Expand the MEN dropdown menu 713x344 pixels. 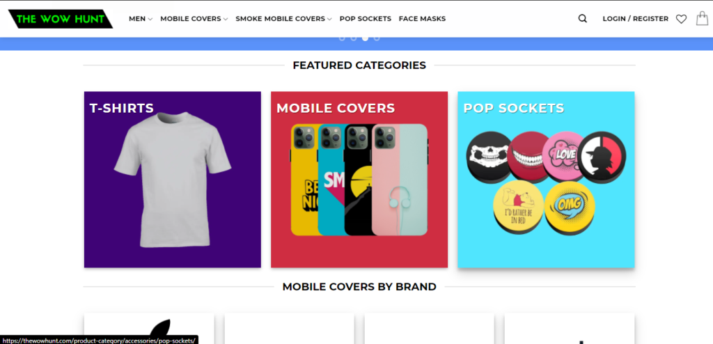pyautogui.click(x=141, y=19)
